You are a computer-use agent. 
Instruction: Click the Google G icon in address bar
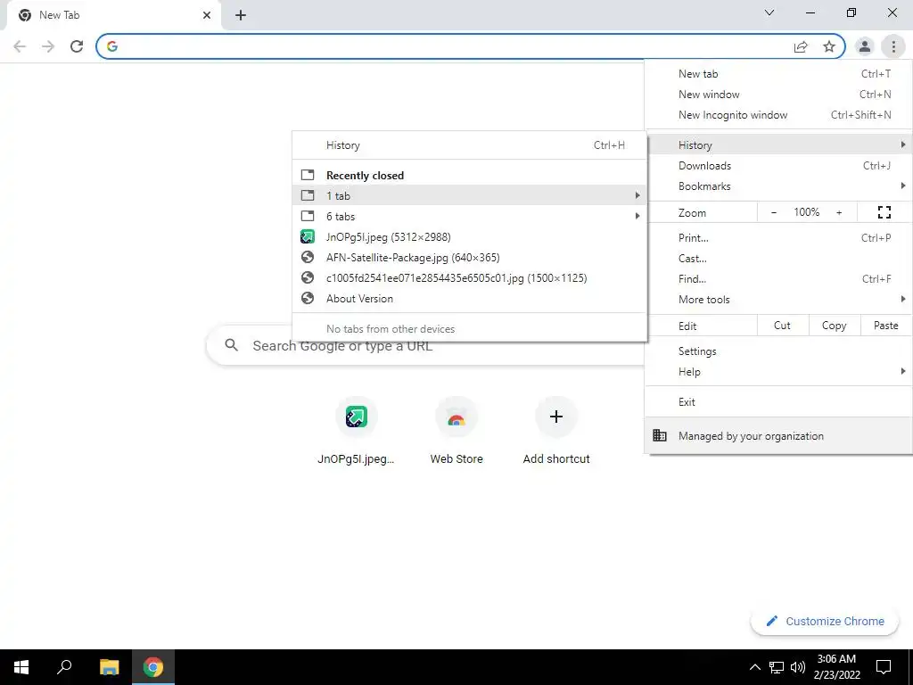112,46
